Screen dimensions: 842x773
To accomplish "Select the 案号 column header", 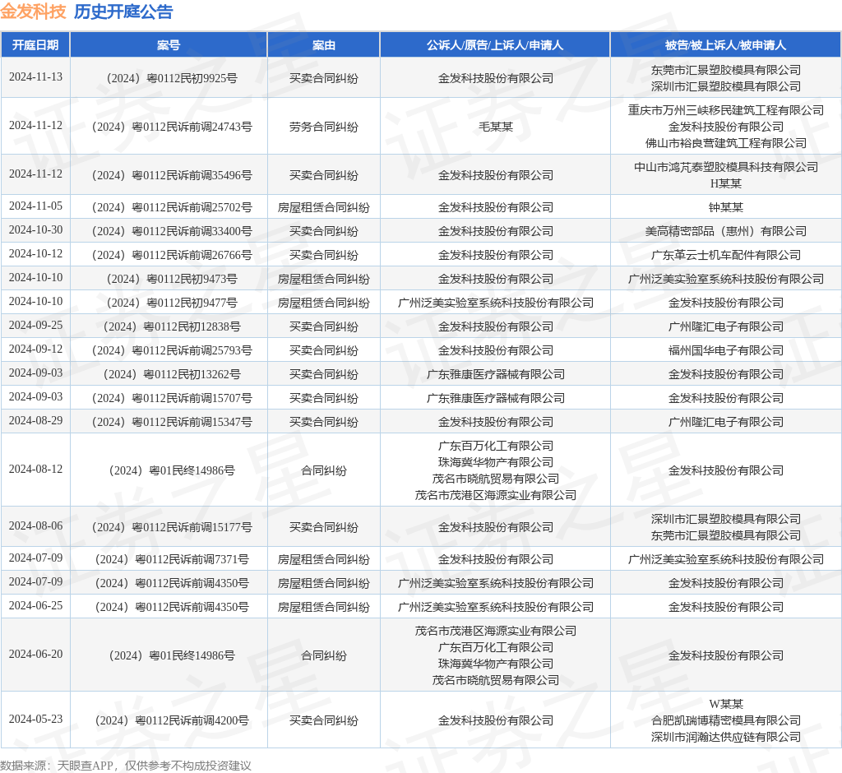I will click(169, 45).
